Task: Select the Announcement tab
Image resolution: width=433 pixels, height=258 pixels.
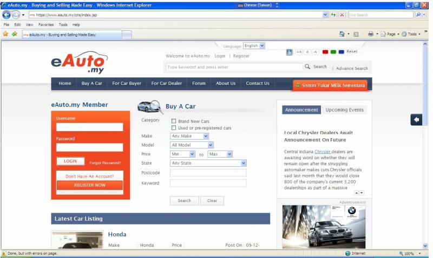Action: point(301,110)
